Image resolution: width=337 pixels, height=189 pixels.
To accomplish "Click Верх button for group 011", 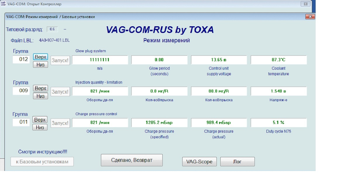I will pyautogui.click(x=40, y=120).
